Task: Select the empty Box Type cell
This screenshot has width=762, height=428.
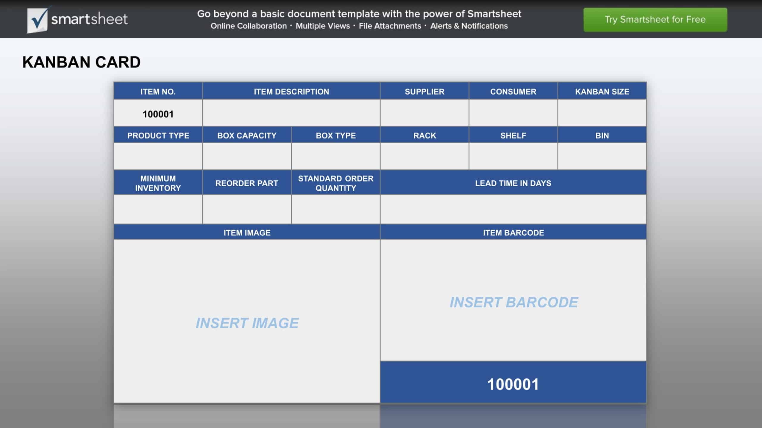Action: click(x=335, y=156)
